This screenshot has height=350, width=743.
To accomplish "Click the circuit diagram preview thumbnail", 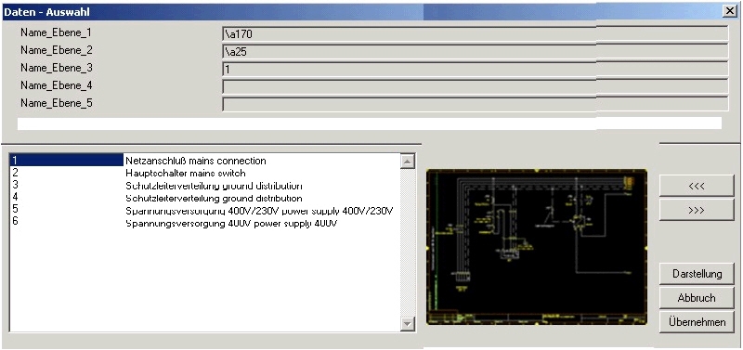I will pos(537,247).
